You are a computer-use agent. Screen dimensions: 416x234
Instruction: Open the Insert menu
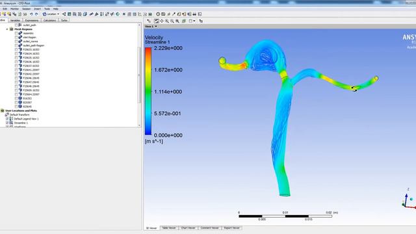click(x=37, y=8)
